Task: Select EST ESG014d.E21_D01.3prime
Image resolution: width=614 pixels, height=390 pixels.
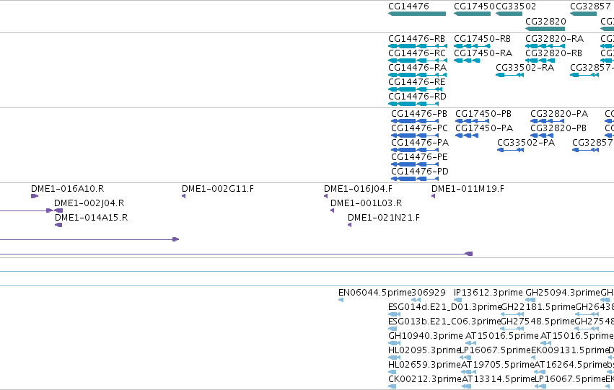Action: pos(444,308)
